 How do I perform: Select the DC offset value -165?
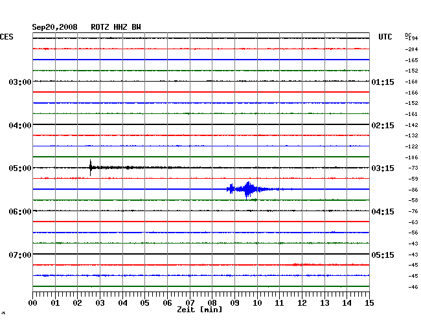click(411, 60)
